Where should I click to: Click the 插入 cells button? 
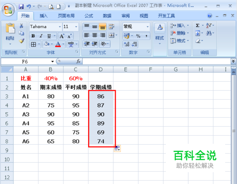[x=179, y=26]
